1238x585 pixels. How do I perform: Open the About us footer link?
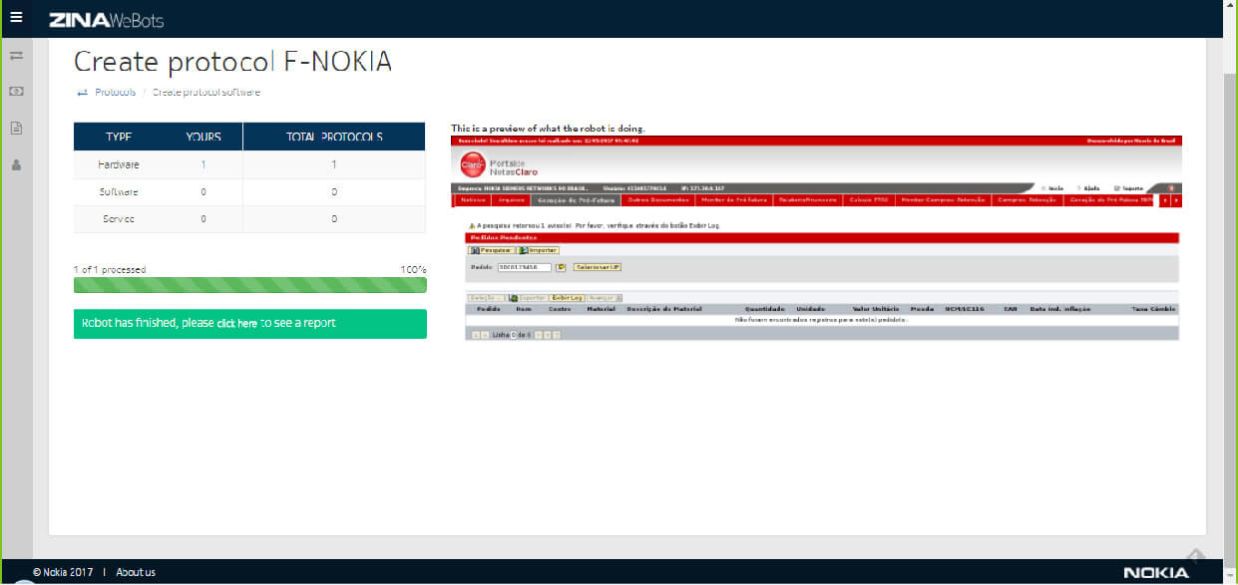[x=136, y=572]
